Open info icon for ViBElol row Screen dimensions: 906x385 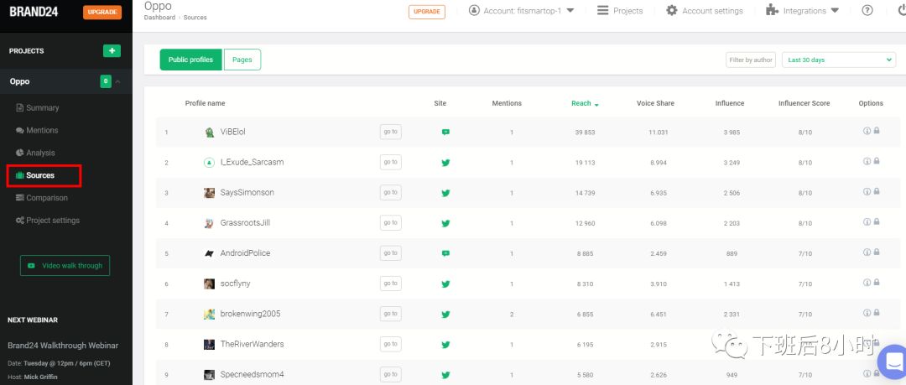[867, 131]
